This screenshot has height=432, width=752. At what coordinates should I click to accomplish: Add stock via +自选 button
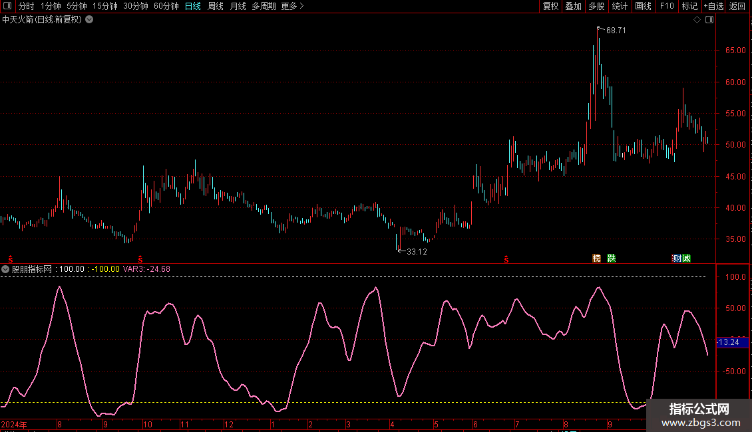[713, 6]
